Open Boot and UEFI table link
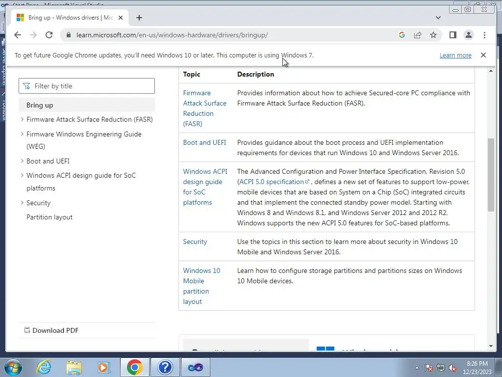This screenshot has width=502, height=377. [204, 142]
